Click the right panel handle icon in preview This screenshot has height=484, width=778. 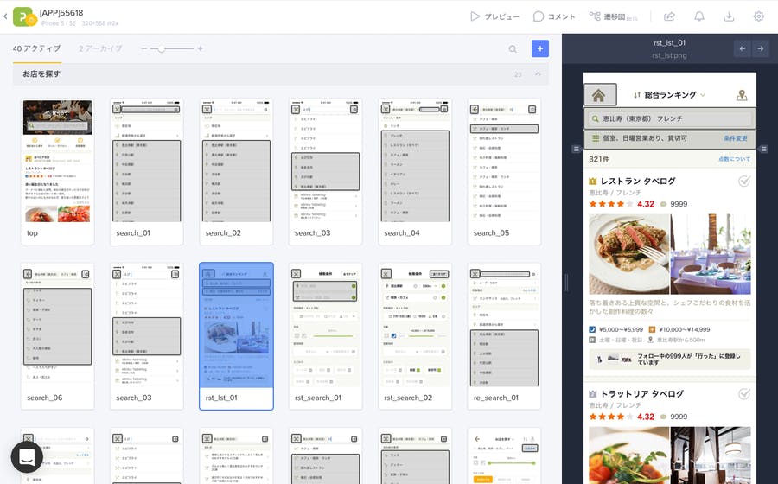(x=763, y=149)
